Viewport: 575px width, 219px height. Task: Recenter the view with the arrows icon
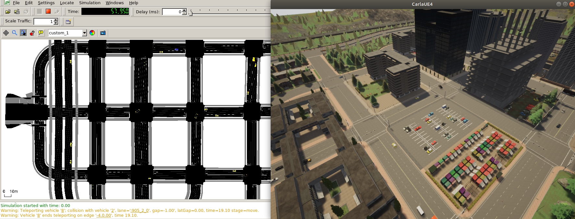click(6, 33)
